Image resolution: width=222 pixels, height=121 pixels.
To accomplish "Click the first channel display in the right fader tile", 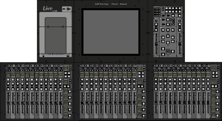I will click(156, 75).
